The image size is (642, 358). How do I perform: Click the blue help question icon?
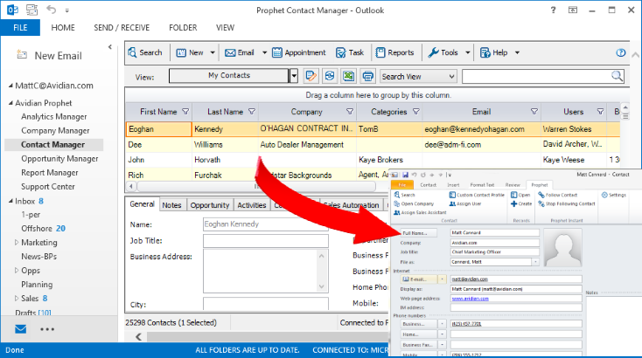coord(621,52)
